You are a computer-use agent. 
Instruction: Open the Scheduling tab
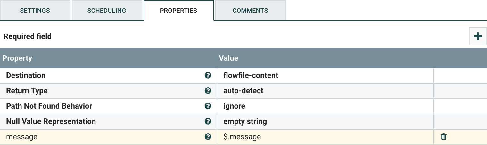(x=107, y=11)
